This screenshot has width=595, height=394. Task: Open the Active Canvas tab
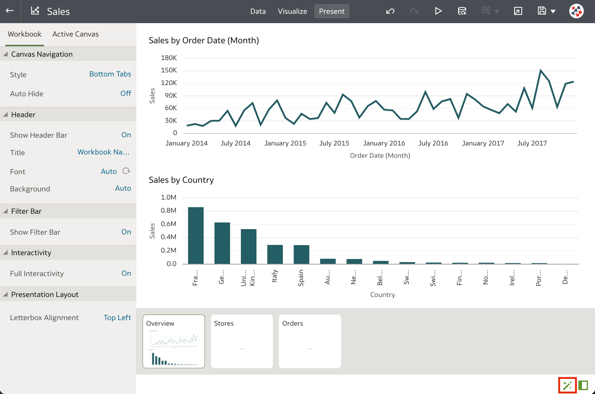tap(75, 34)
